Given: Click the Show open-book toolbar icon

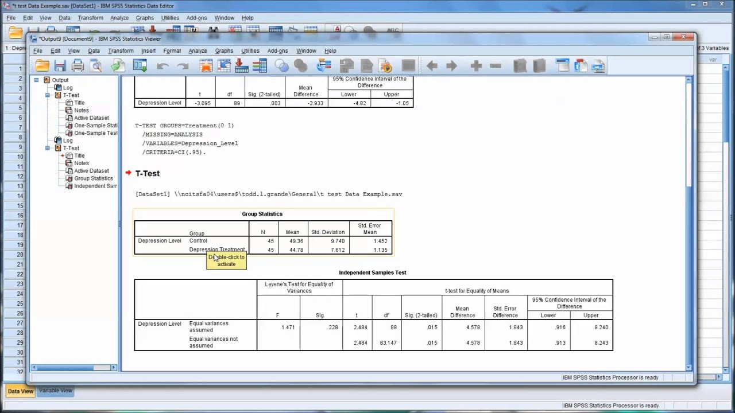Looking at the screenshot, I should tap(520, 66).
